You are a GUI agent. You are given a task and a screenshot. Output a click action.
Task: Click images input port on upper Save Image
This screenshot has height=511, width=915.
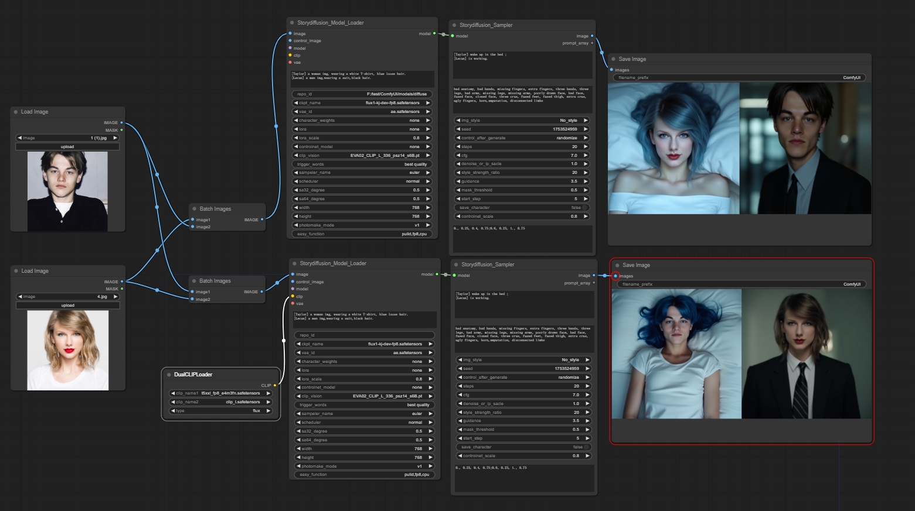[x=611, y=70]
